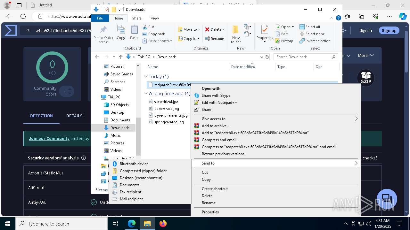Select Mail recipient in Send to

click(x=150, y=199)
